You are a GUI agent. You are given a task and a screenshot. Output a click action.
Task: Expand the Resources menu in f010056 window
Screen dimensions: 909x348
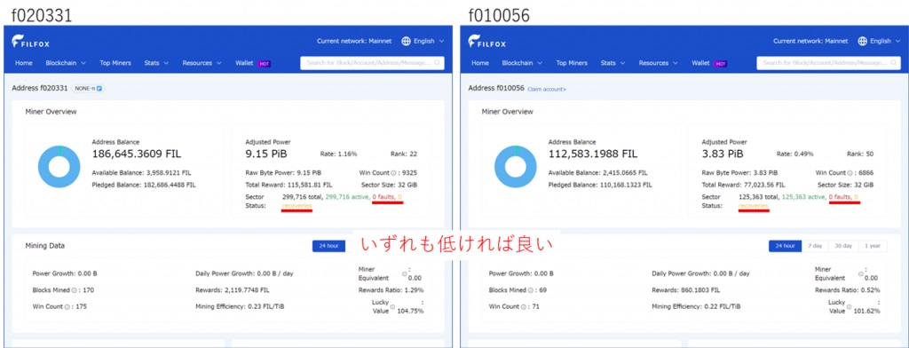658,63
